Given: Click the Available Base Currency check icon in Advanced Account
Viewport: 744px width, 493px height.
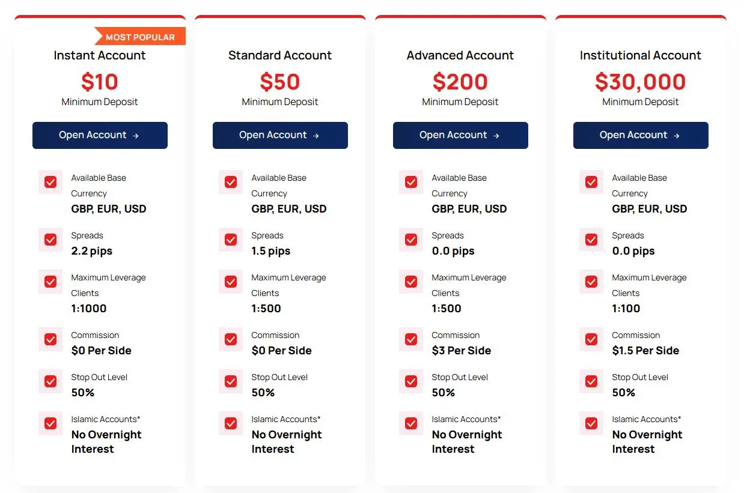Looking at the screenshot, I should [411, 182].
